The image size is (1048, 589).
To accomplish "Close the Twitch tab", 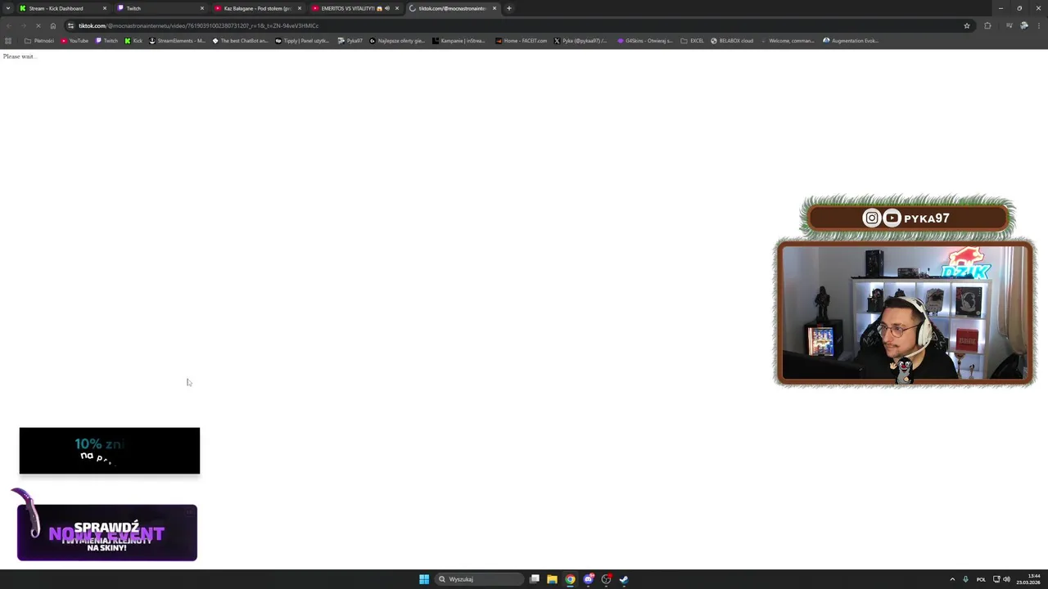I will [202, 8].
